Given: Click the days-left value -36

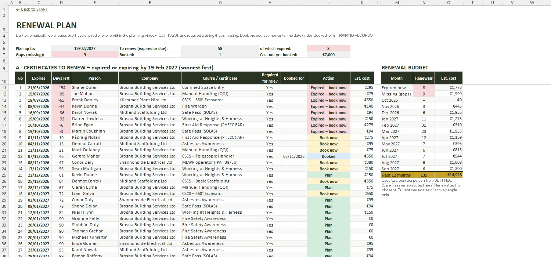Looking at the screenshot, I should (61, 112).
